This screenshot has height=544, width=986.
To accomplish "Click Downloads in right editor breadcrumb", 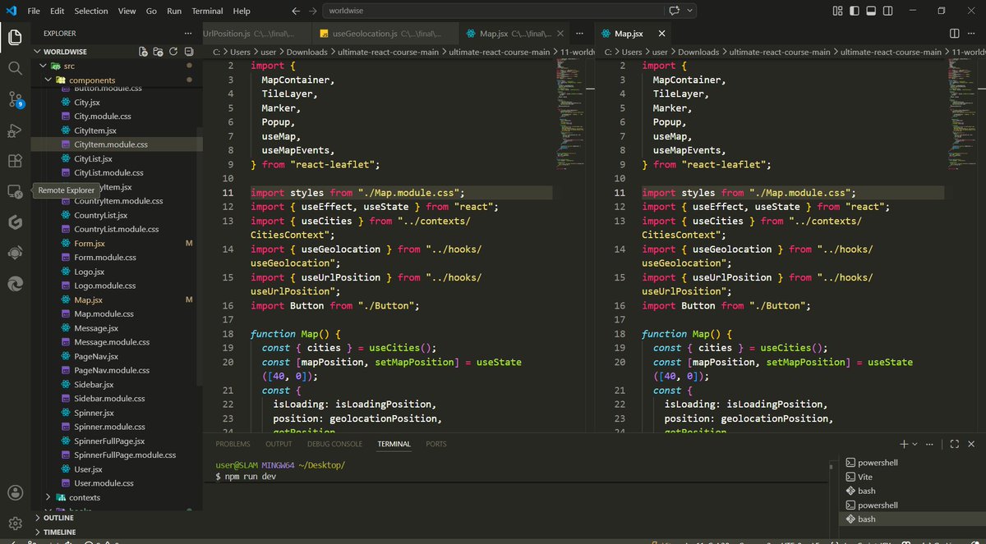I will click(x=698, y=52).
